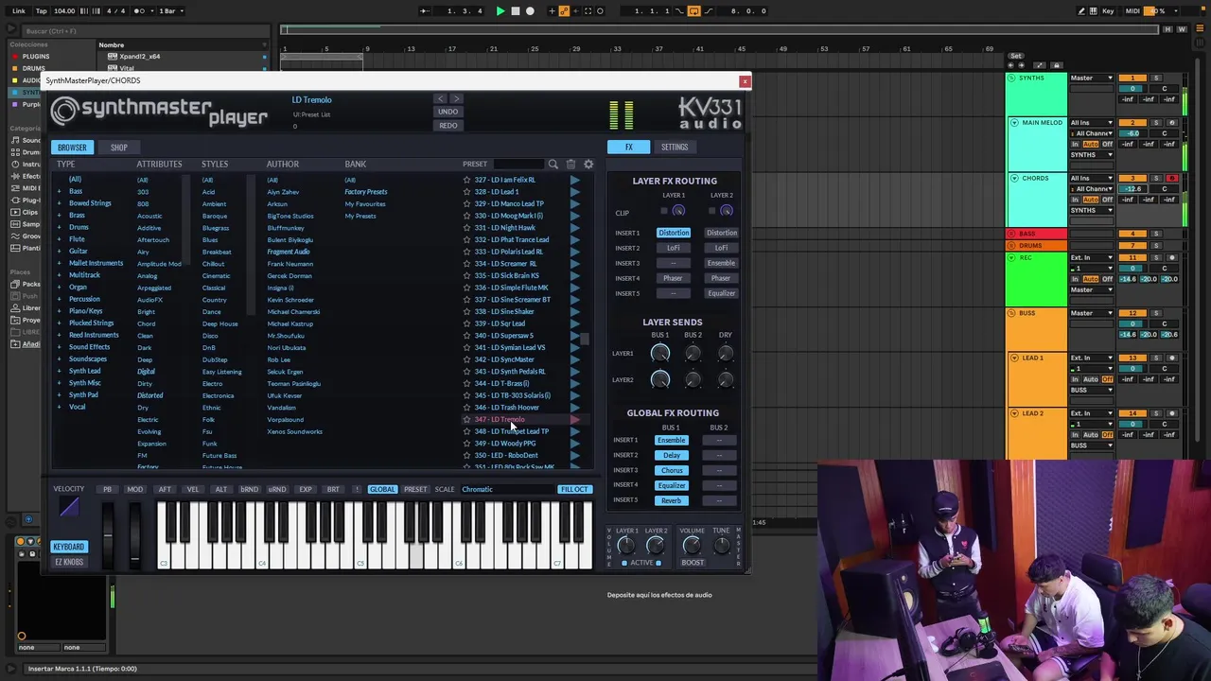
Task: Click the Layer 2 FX routing knob
Action: point(726,211)
